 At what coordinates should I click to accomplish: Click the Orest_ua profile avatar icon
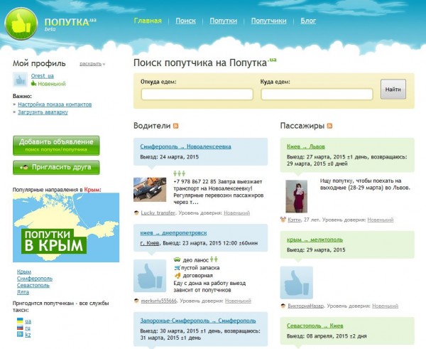20,80
